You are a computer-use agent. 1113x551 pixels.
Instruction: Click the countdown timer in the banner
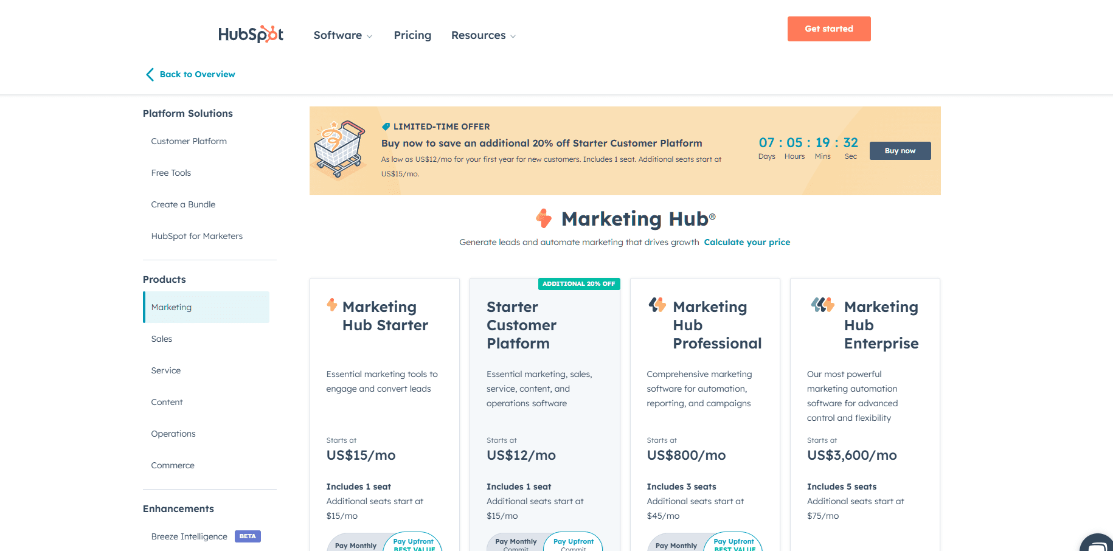[808, 148]
